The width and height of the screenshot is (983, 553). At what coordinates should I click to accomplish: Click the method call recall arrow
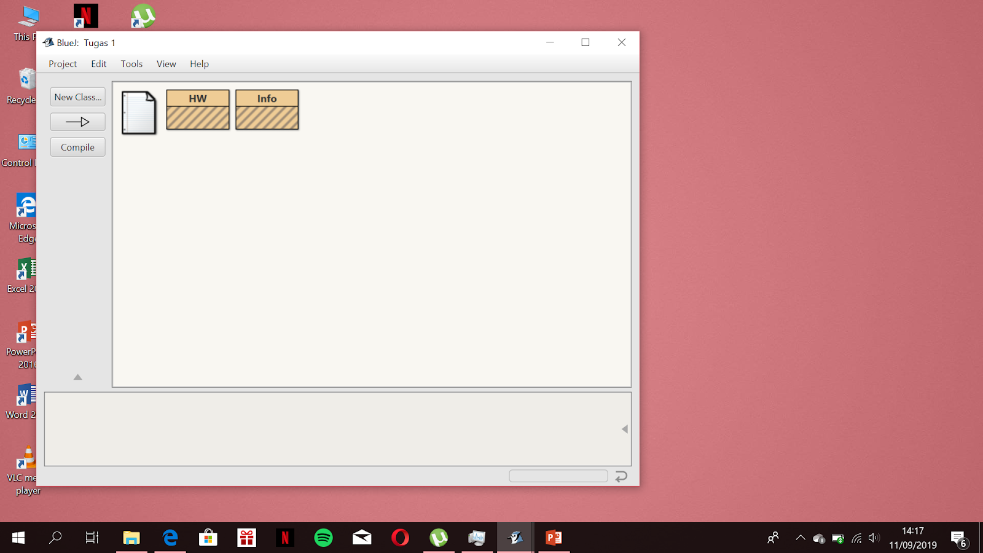coord(621,476)
